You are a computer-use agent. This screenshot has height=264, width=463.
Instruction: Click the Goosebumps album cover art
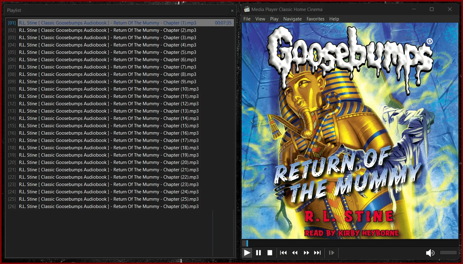pyautogui.click(x=350, y=131)
